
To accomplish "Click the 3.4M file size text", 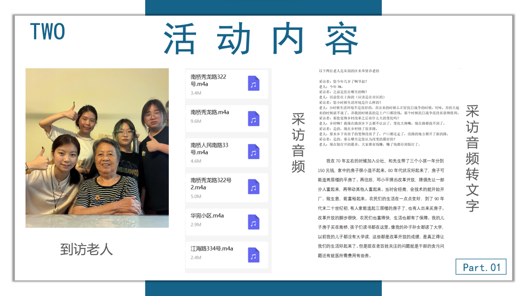I will [x=196, y=93].
